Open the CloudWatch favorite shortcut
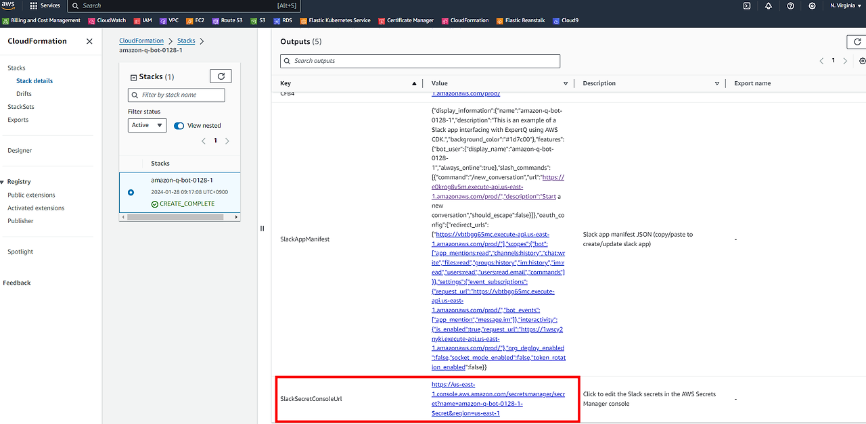 (x=107, y=20)
